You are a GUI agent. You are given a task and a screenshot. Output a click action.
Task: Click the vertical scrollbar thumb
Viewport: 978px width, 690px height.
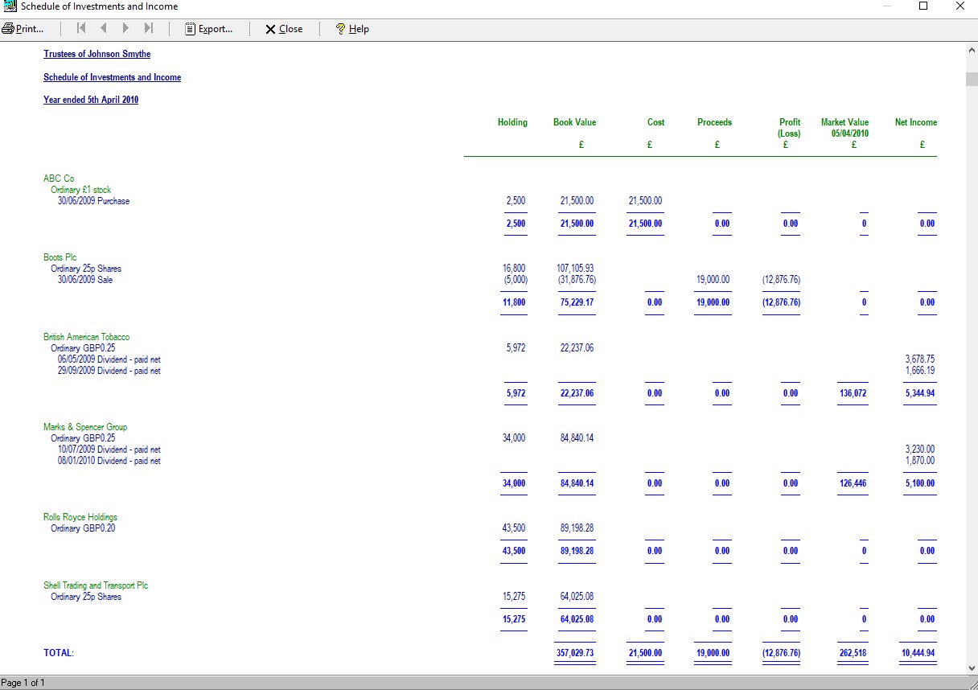972,79
